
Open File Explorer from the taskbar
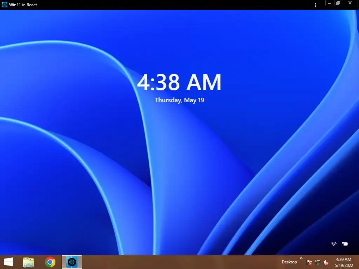pyautogui.click(x=28, y=262)
